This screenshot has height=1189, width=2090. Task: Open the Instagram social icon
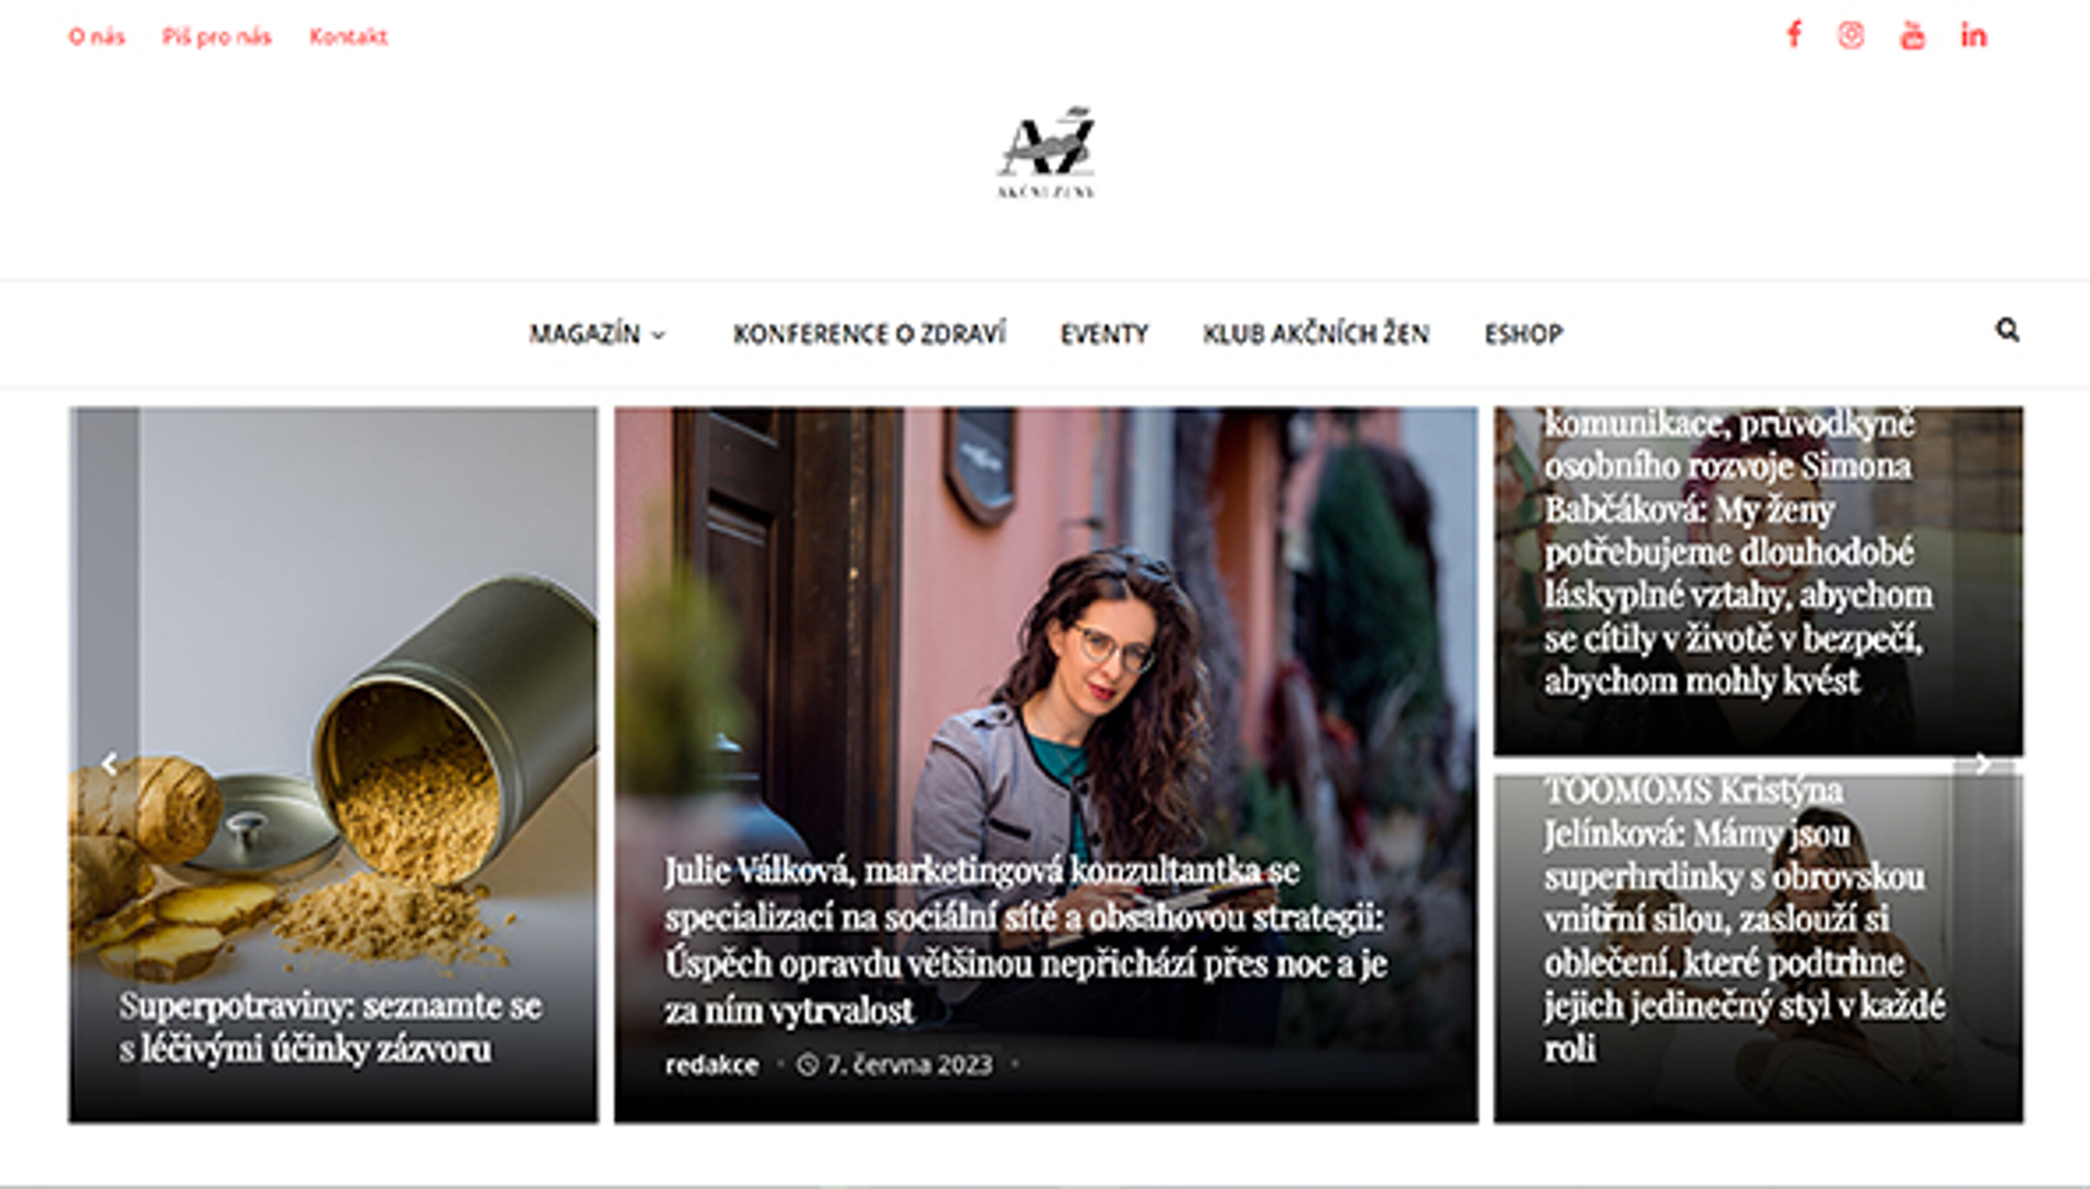pyautogui.click(x=1851, y=35)
